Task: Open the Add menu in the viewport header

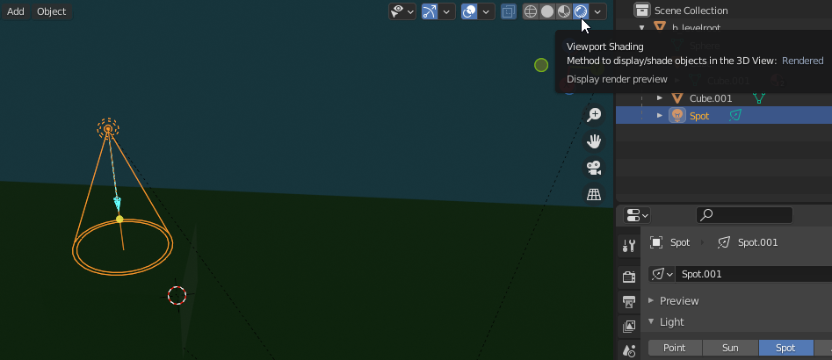Action: pyautogui.click(x=16, y=11)
